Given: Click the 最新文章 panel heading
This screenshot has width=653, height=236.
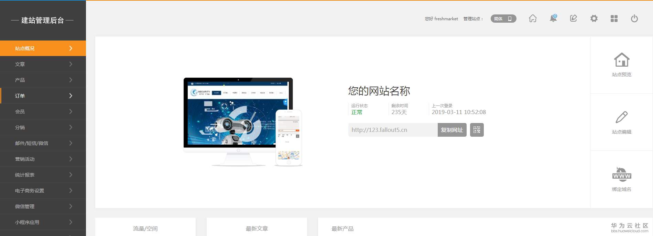Looking at the screenshot, I should coord(257,229).
